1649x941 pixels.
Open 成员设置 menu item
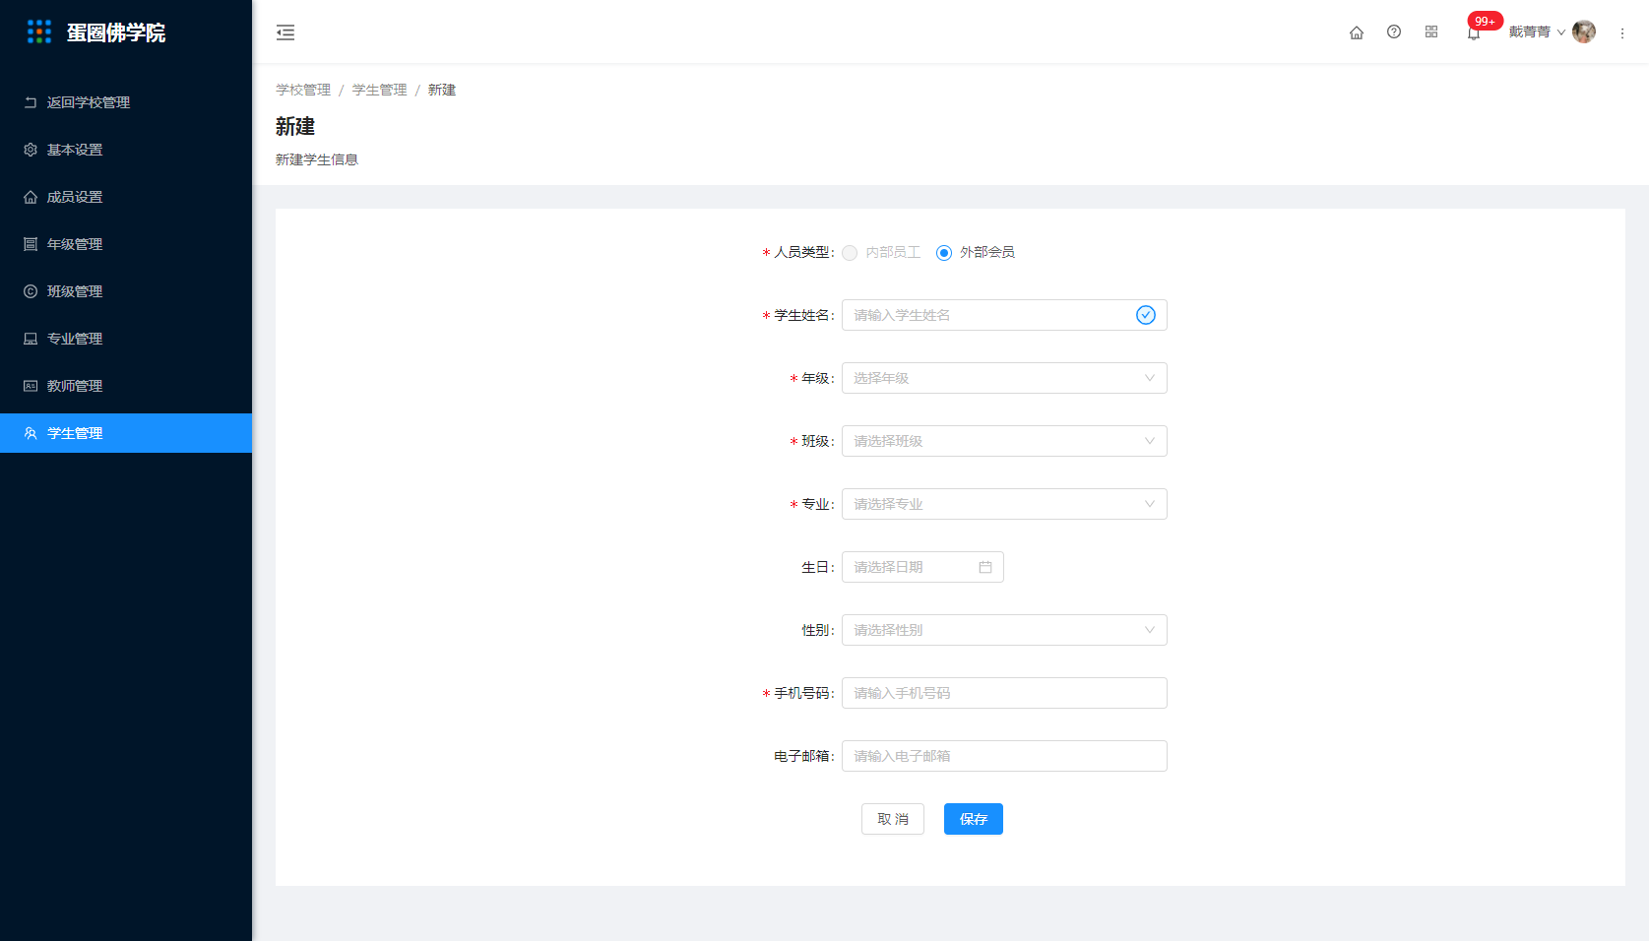pyautogui.click(x=126, y=197)
